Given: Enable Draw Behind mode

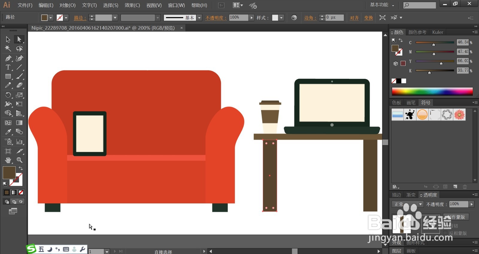Looking at the screenshot, I should 14,202.
